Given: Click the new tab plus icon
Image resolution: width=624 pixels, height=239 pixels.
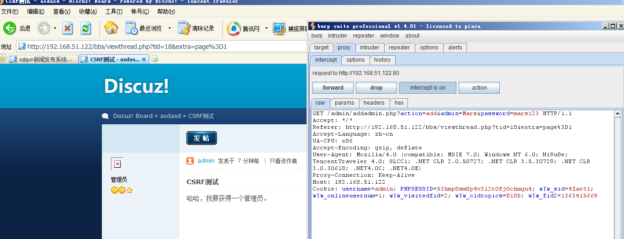Looking at the screenshot, I should (x=155, y=59).
